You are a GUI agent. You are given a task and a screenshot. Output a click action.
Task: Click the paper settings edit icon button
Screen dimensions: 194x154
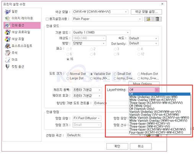tap(148, 19)
